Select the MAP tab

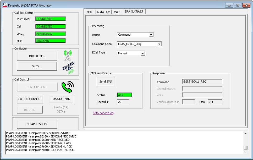click(117, 12)
